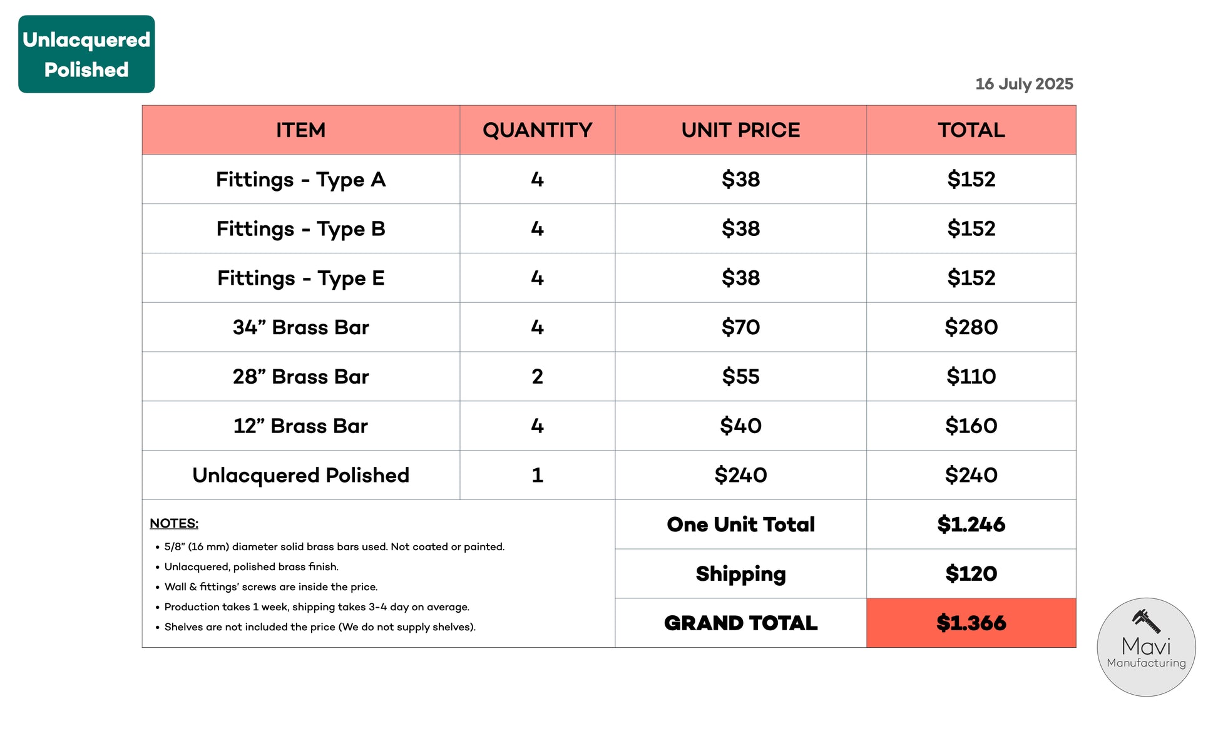Viewport: 1218px width, 731px height.
Task: Click the $55 unit price cell
Action: 741,376
